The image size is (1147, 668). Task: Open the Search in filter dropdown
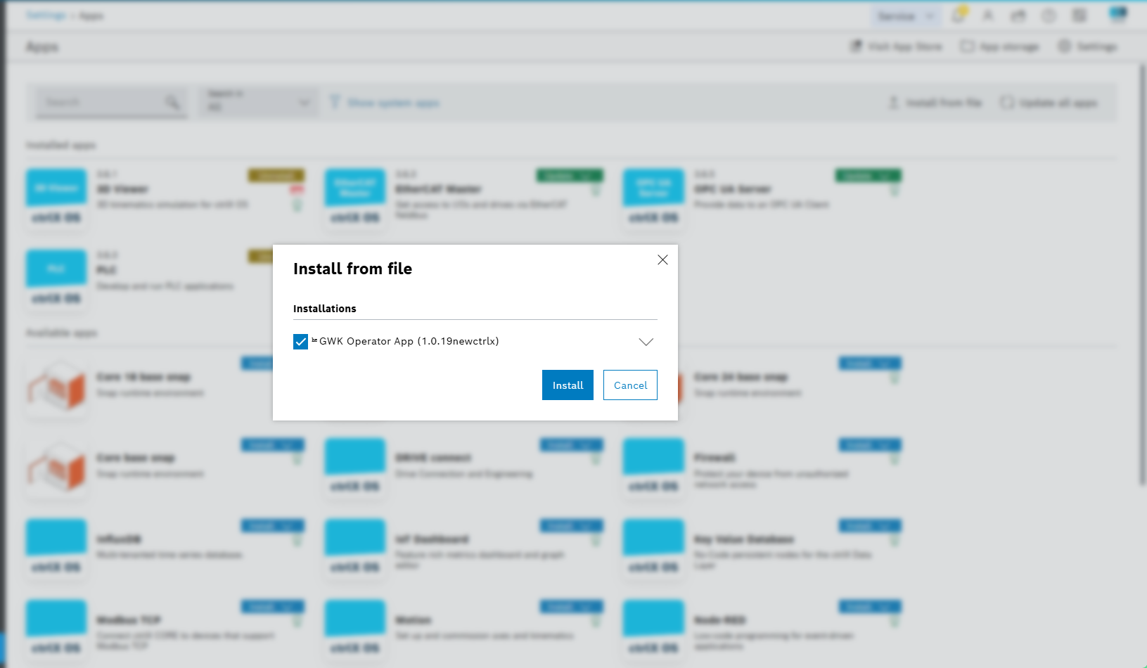tap(258, 103)
